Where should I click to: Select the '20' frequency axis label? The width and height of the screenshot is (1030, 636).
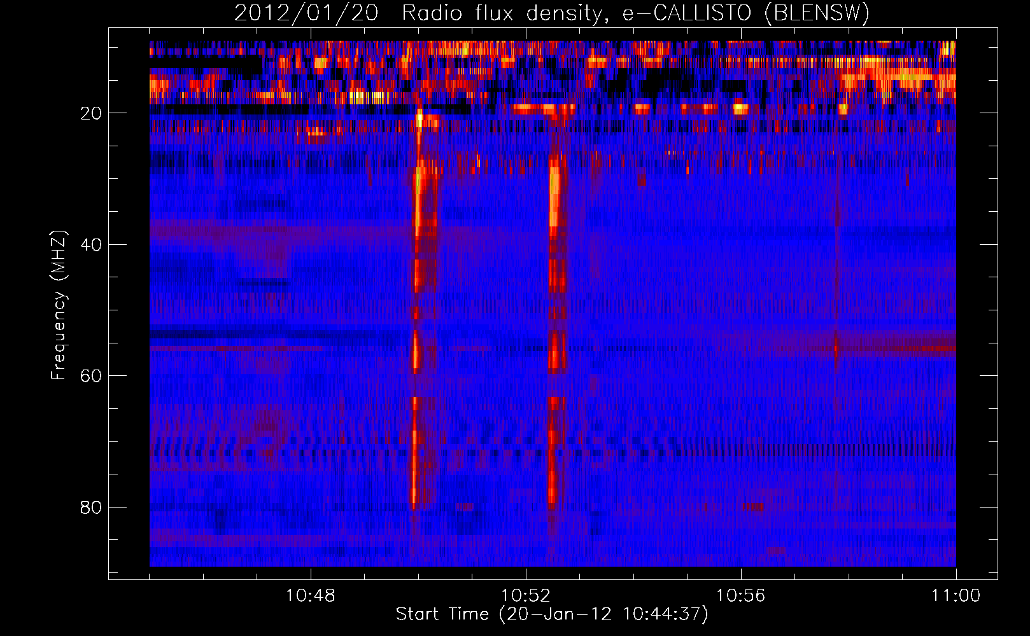tap(91, 113)
